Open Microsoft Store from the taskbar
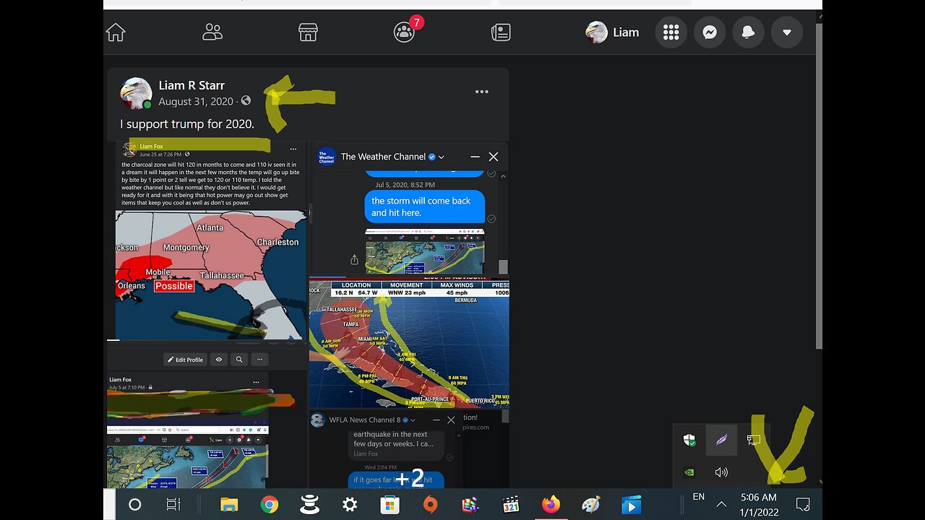 tap(390, 504)
